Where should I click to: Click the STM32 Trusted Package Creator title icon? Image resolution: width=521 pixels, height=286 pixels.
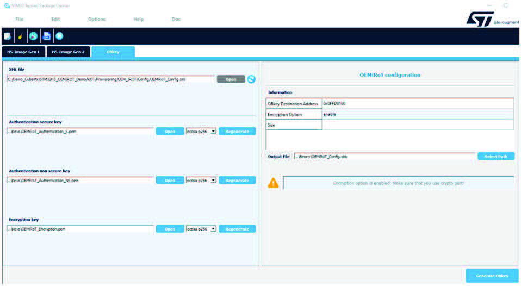pyautogui.click(x=7, y=5)
